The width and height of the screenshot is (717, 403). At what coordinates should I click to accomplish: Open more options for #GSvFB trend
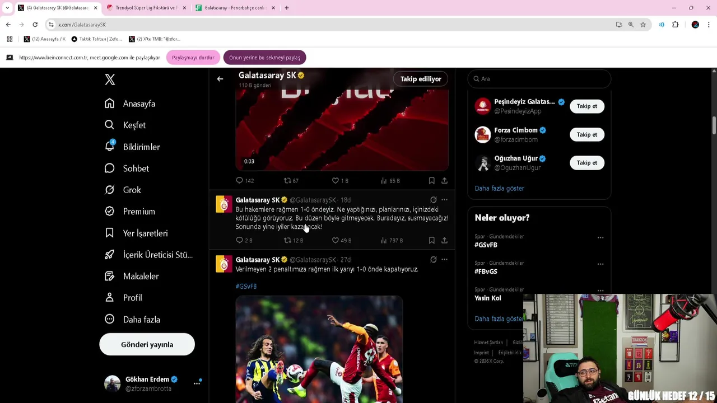(x=600, y=237)
